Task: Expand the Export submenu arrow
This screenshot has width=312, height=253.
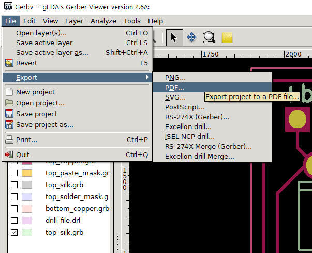Action: point(147,78)
